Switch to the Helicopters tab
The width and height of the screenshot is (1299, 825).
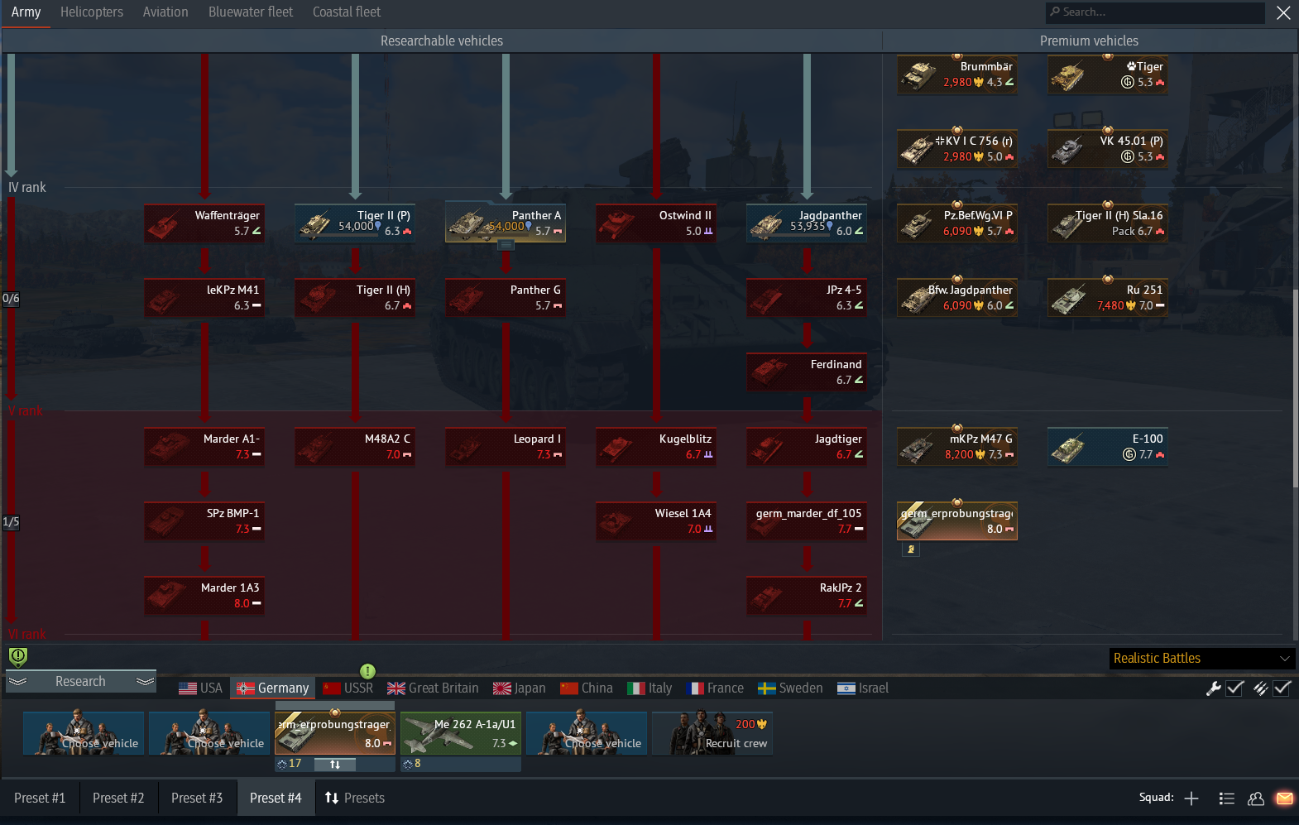point(92,12)
